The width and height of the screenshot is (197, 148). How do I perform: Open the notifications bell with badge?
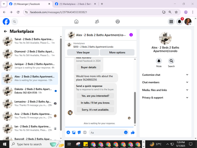(x=180, y=21)
